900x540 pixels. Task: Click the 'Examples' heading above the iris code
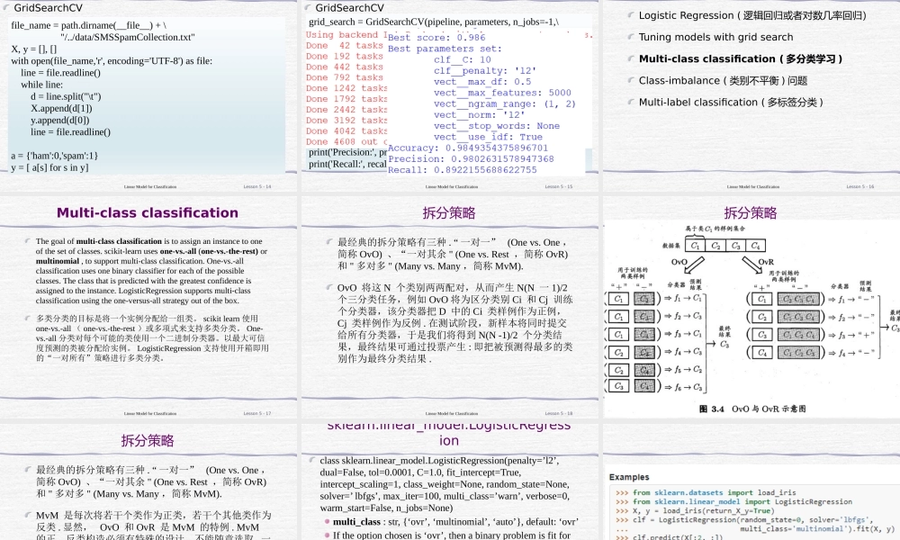click(x=629, y=477)
